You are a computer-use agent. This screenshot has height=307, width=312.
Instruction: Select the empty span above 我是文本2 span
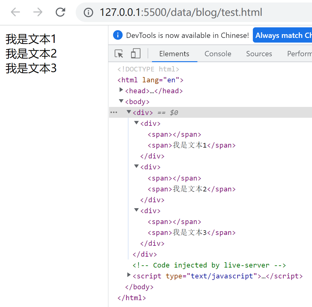pos(174,178)
